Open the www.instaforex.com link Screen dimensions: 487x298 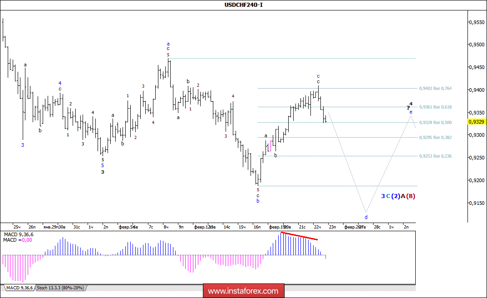coord(243,291)
